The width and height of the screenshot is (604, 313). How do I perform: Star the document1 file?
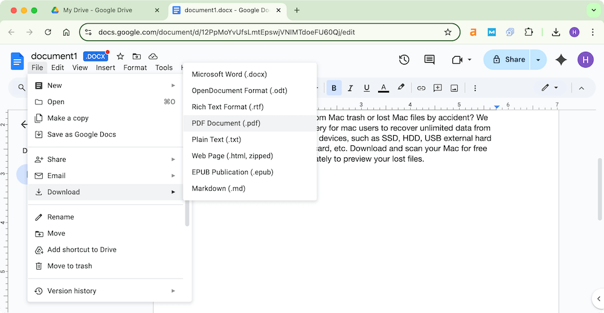click(120, 57)
